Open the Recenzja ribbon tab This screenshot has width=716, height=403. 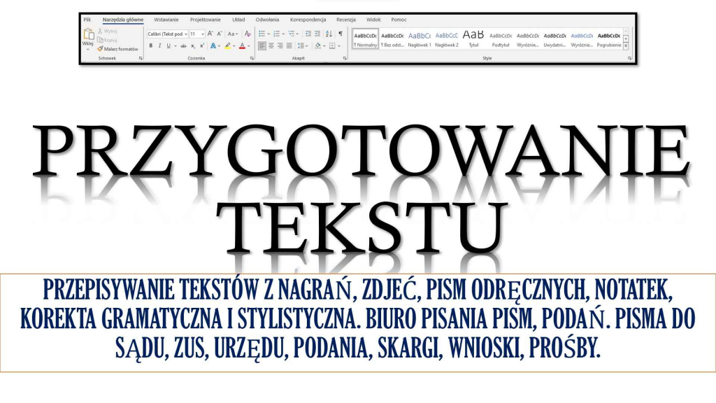[x=347, y=20]
